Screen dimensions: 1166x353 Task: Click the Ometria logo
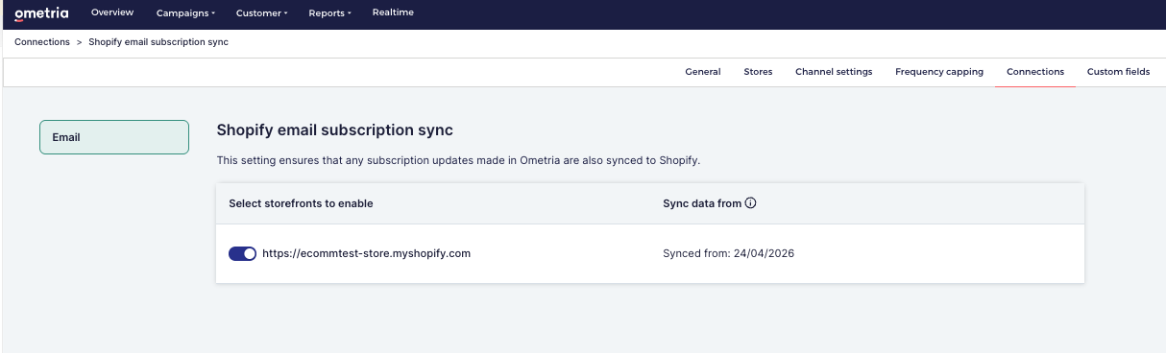click(41, 13)
